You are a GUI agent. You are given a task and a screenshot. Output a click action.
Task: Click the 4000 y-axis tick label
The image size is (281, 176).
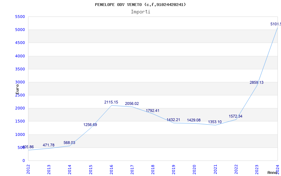click(x=20, y=56)
